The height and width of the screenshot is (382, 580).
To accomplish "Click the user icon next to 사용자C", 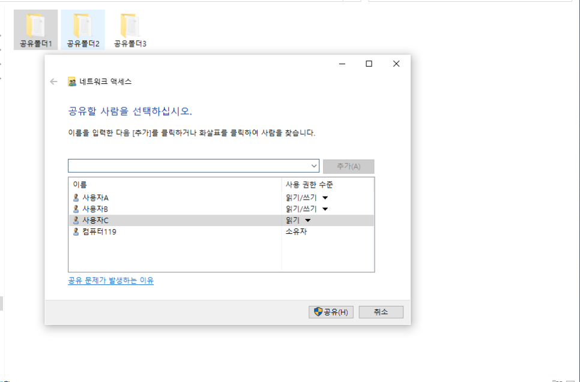I will (76, 221).
